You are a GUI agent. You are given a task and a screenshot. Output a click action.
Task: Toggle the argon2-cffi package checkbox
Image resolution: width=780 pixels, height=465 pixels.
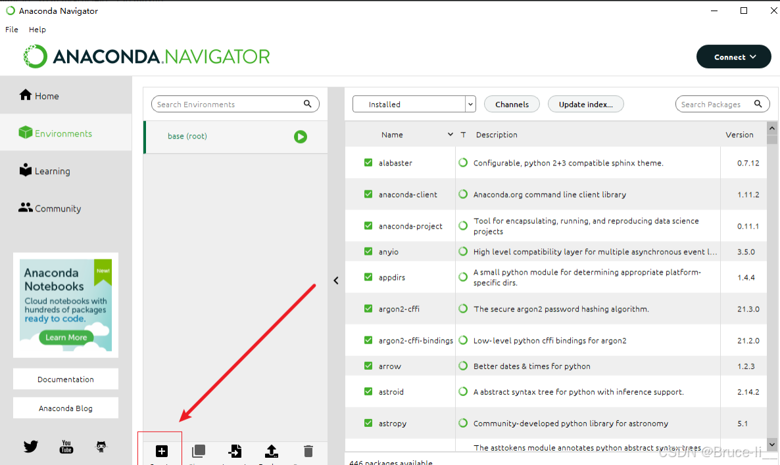pyautogui.click(x=368, y=309)
